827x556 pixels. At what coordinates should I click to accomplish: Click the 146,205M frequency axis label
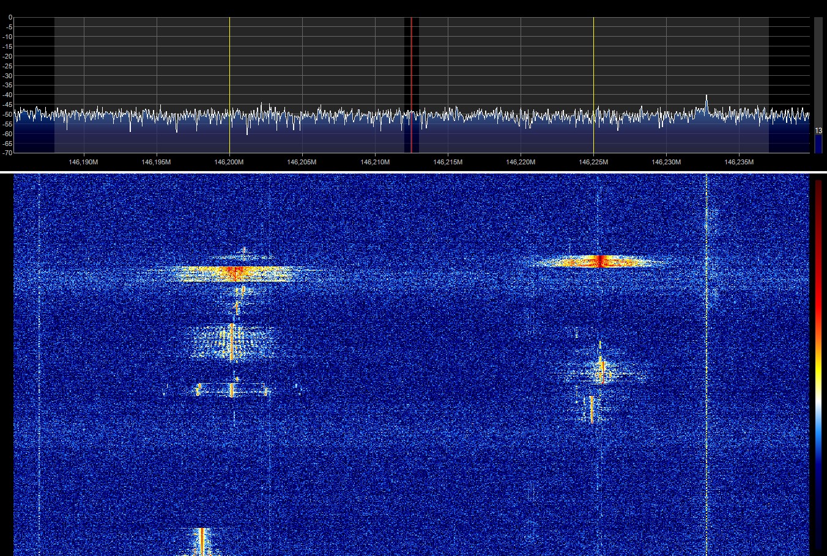[302, 162]
